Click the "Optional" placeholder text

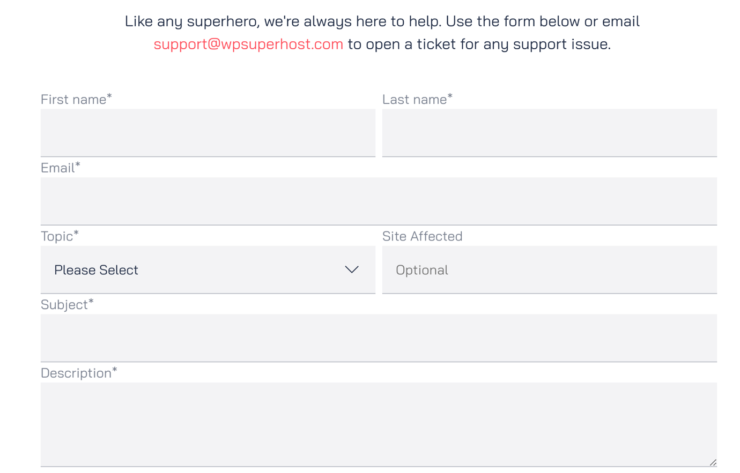point(421,270)
